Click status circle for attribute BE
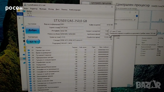The image size is (164, 92). click(x=30, y=84)
